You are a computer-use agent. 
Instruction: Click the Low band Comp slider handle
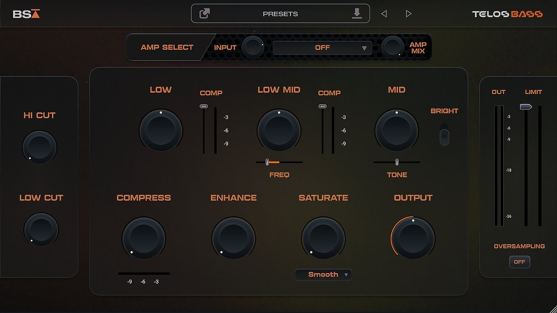(x=204, y=106)
